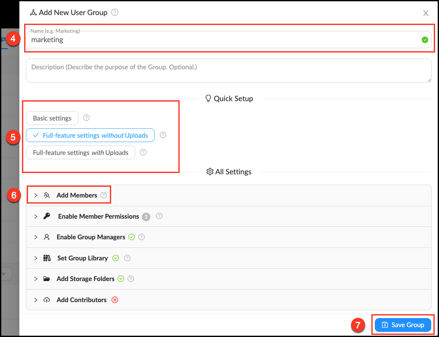Click help icon next to Set Group Library
The image size is (439, 337).
click(127, 258)
